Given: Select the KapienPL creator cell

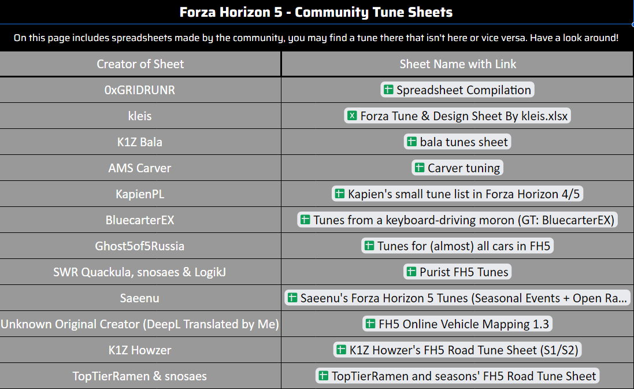Looking at the screenshot, I should point(140,194).
